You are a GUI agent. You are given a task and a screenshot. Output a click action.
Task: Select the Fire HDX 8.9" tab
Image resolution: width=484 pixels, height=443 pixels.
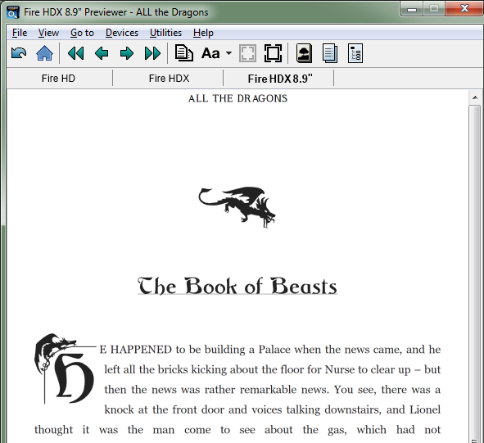coord(280,79)
